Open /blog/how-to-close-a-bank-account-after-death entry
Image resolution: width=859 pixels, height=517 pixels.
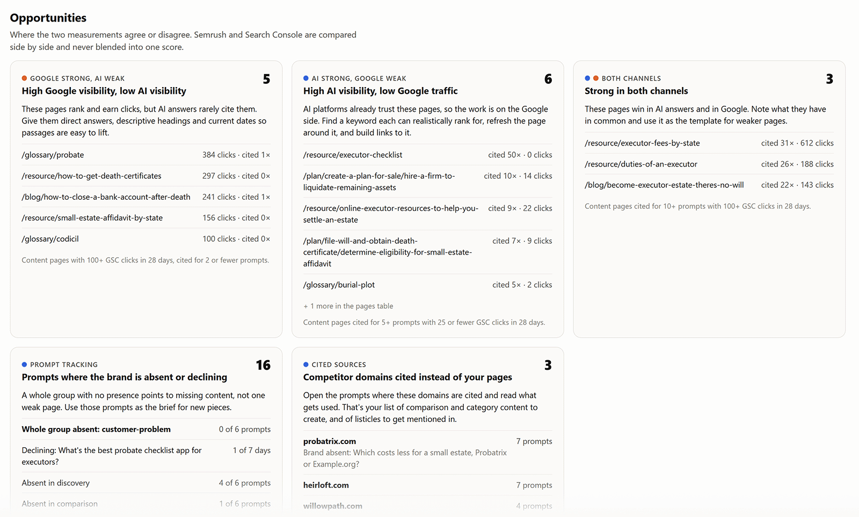coord(146,196)
